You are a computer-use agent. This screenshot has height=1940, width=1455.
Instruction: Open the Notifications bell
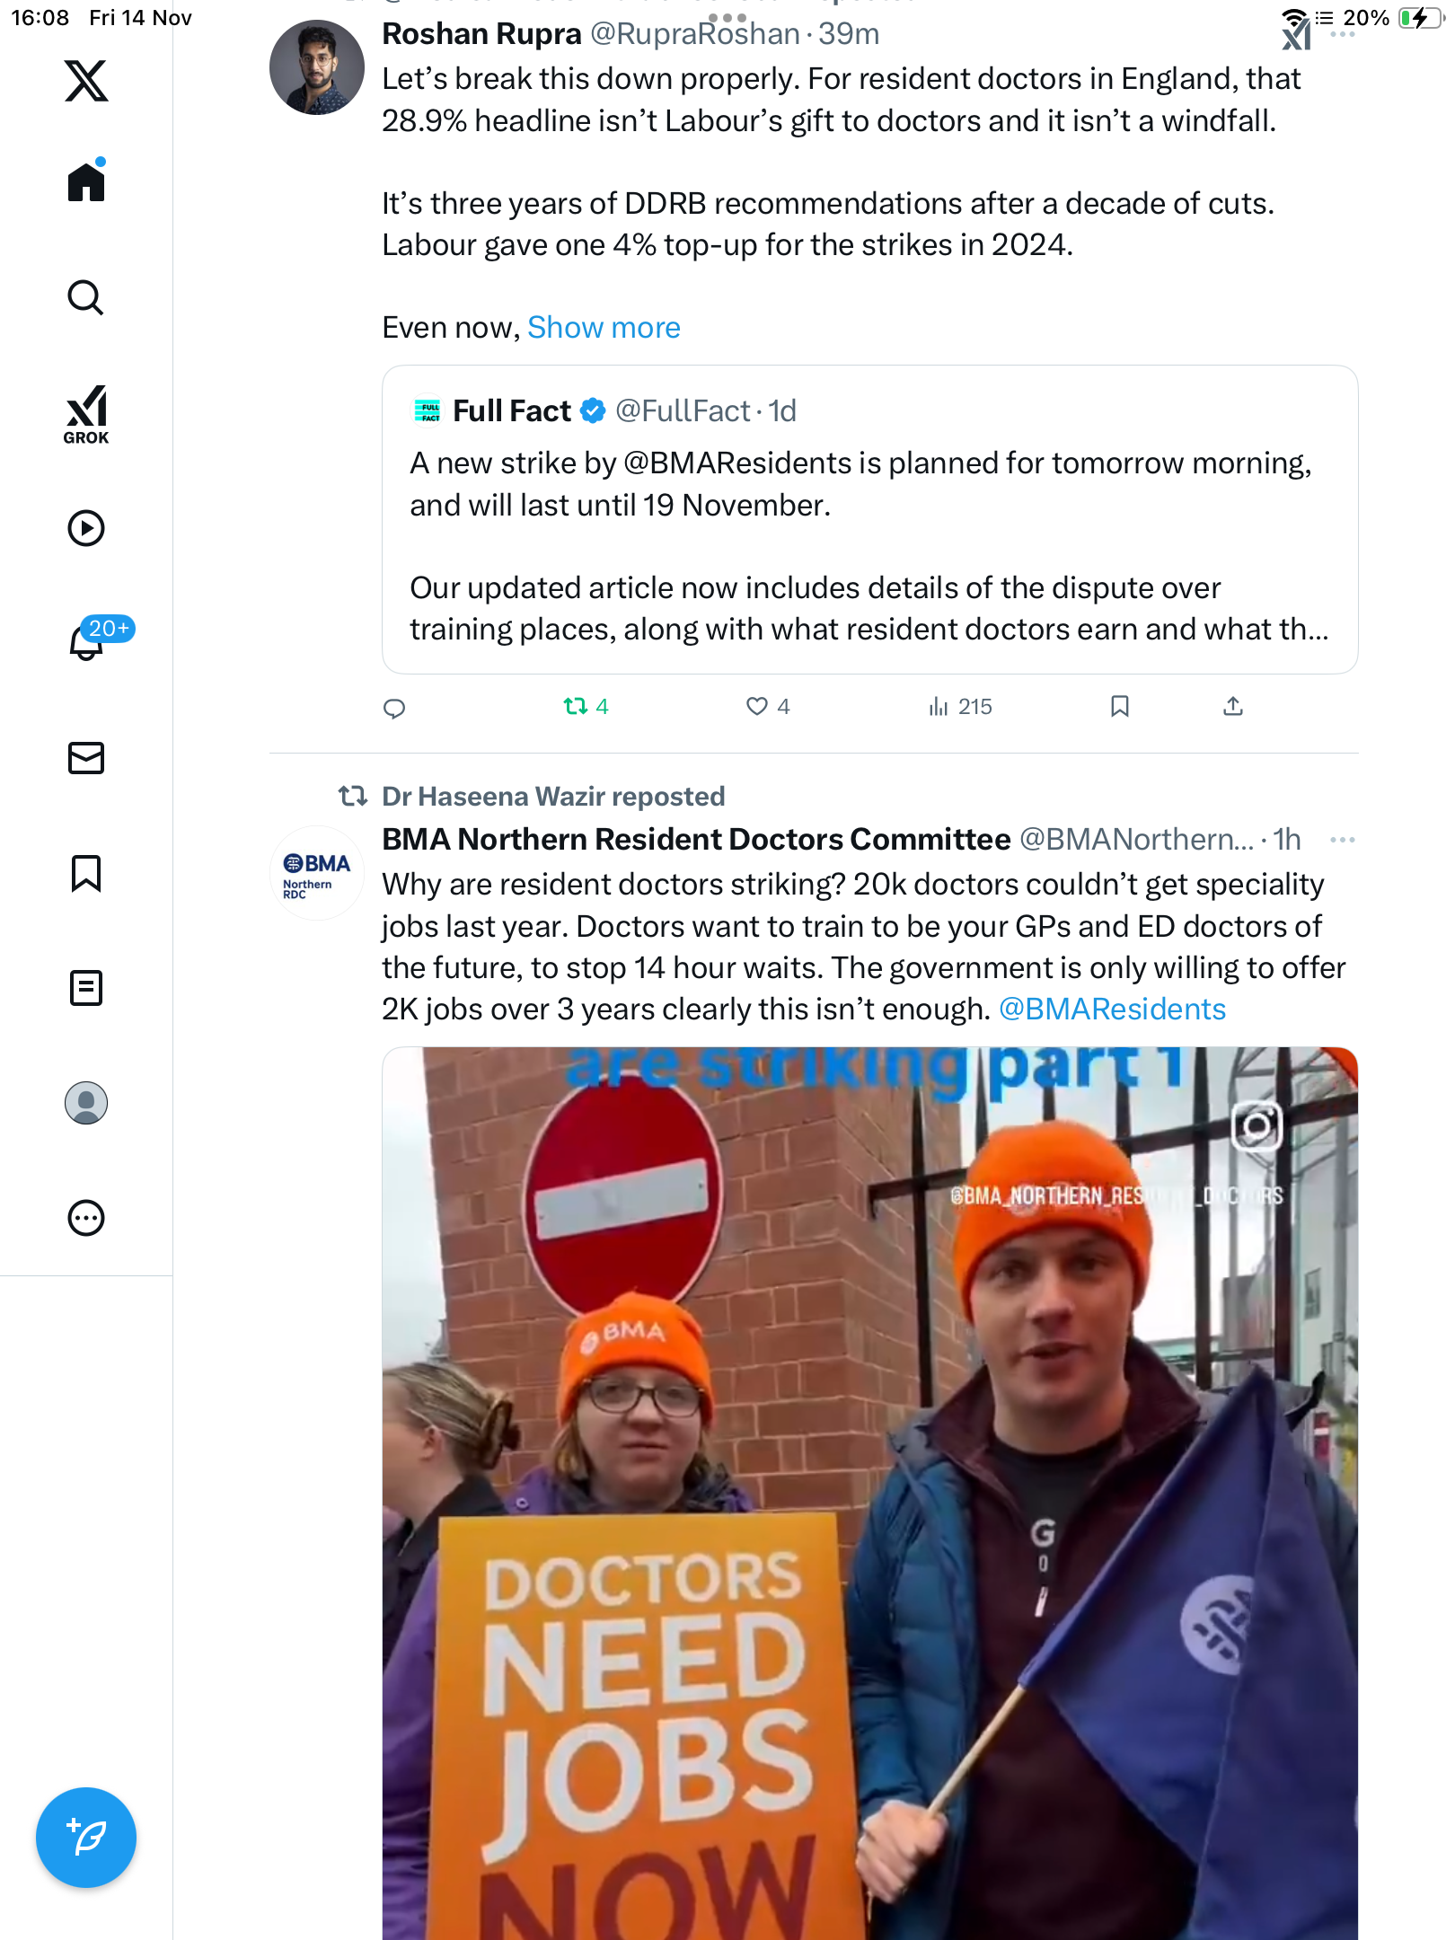[x=86, y=641]
